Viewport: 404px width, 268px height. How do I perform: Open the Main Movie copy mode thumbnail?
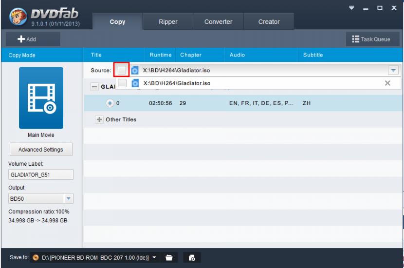(41, 98)
